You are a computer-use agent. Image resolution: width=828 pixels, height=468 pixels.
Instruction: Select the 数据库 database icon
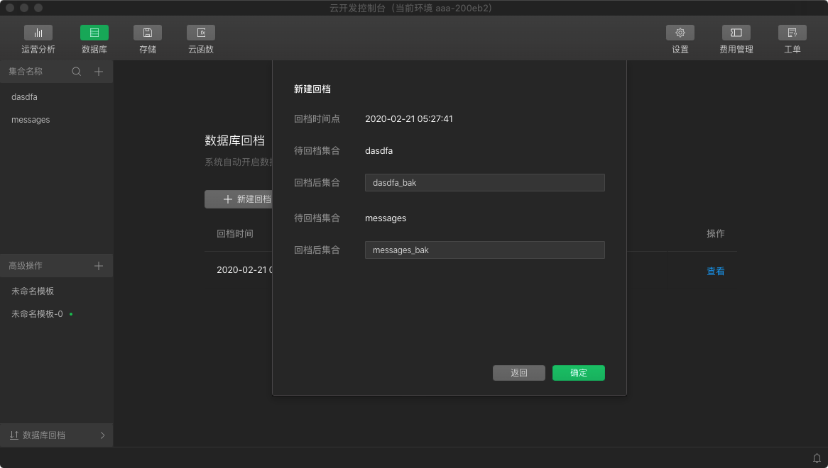coord(95,39)
